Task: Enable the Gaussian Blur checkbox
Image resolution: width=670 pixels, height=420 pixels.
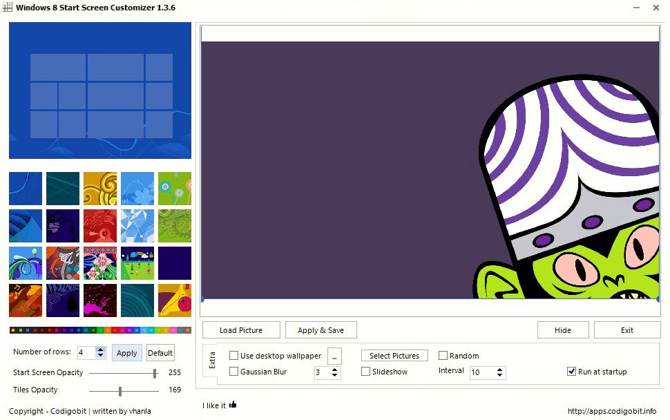Action: tap(233, 371)
